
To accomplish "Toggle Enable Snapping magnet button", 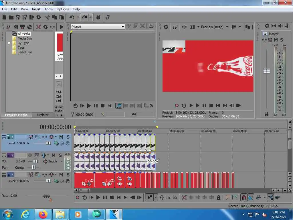I will (244, 197).
